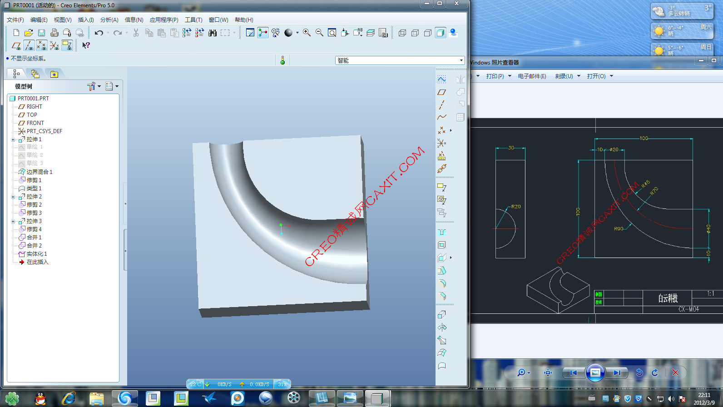Select the Datum Curve tool
The image size is (723, 407).
(441, 117)
